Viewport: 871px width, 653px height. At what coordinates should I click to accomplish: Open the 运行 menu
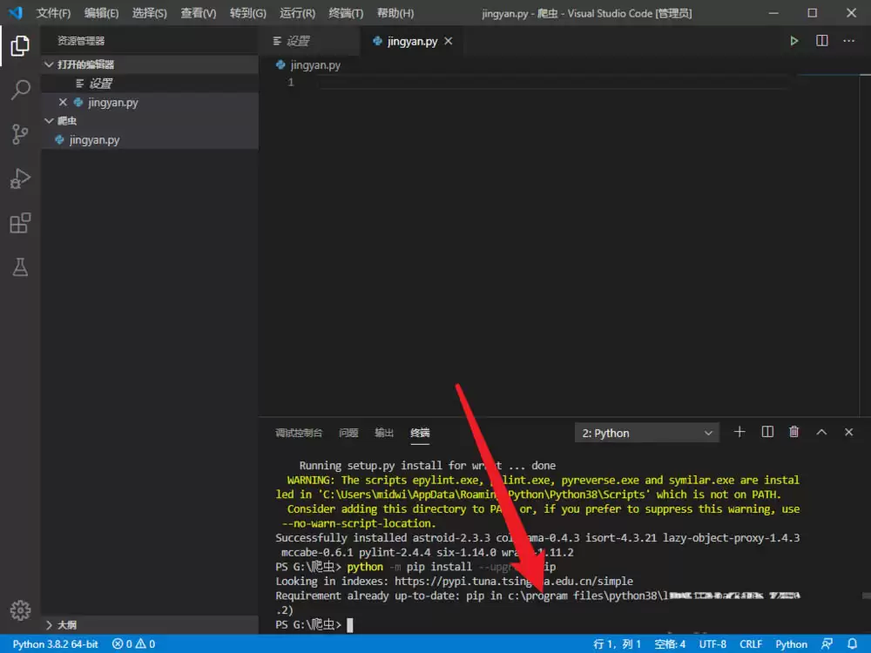(x=296, y=13)
